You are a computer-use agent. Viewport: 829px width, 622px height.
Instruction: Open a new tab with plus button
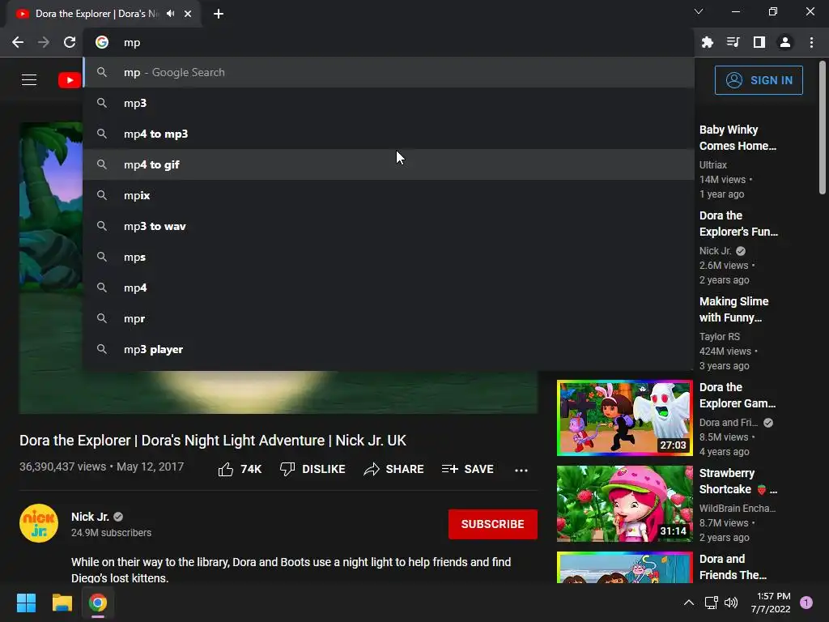[219, 14]
